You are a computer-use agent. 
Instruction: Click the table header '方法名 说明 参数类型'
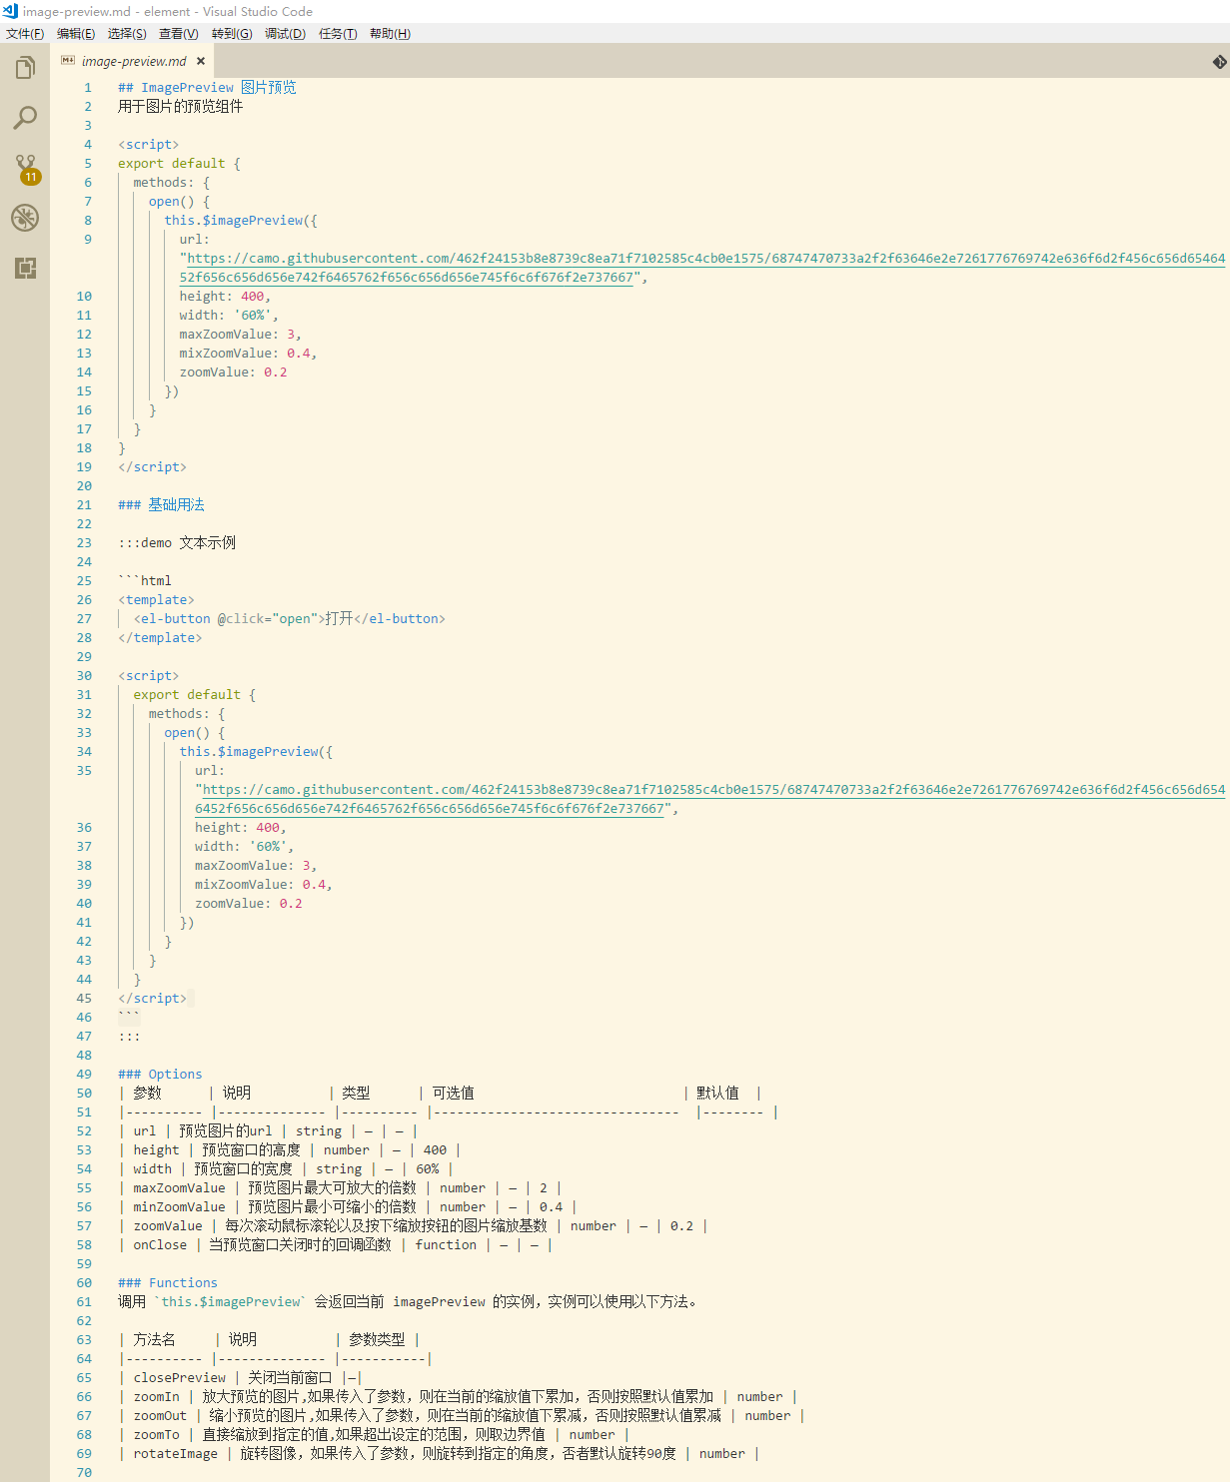[269, 1340]
